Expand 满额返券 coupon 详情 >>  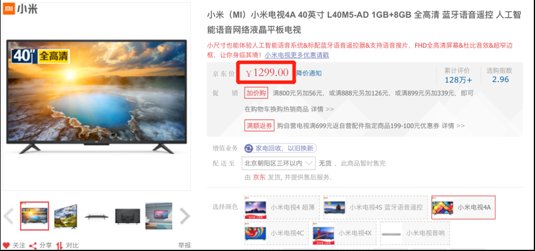(x=453, y=126)
